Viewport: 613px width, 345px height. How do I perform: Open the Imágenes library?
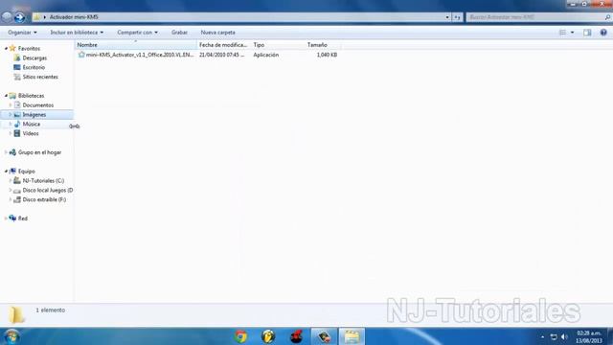34,115
